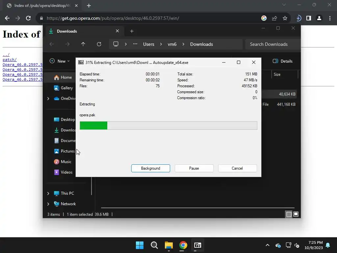Open the parent directory ../ link
This screenshot has height=253, width=337.
pos(6,55)
